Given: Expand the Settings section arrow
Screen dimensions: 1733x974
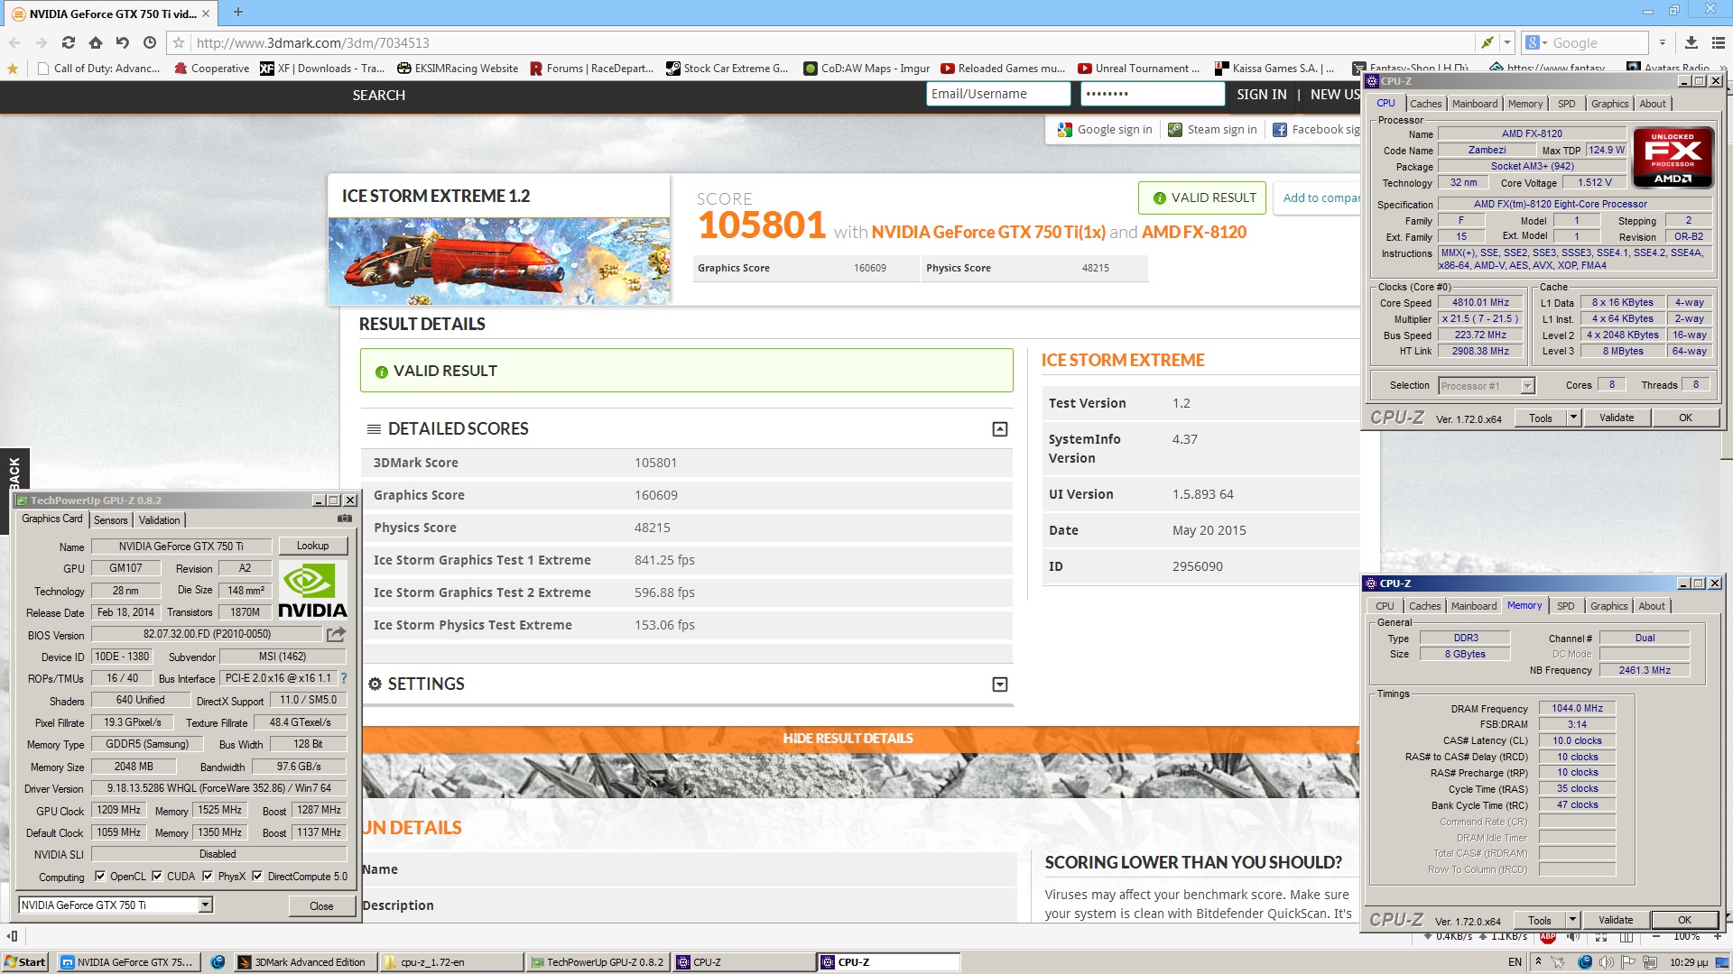Looking at the screenshot, I should (x=1000, y=685).
